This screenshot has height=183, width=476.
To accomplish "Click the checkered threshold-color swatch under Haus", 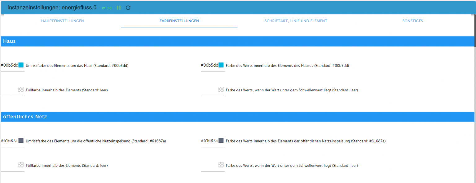I will point(221,89).
